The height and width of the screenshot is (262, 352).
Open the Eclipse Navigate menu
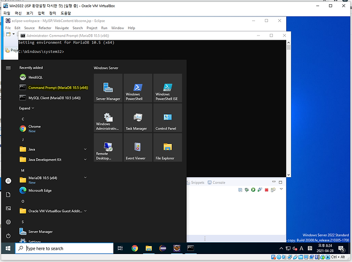(62, 28)
